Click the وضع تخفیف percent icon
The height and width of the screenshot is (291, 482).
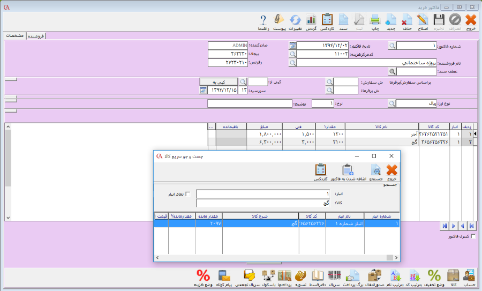[x=434, y=276]
